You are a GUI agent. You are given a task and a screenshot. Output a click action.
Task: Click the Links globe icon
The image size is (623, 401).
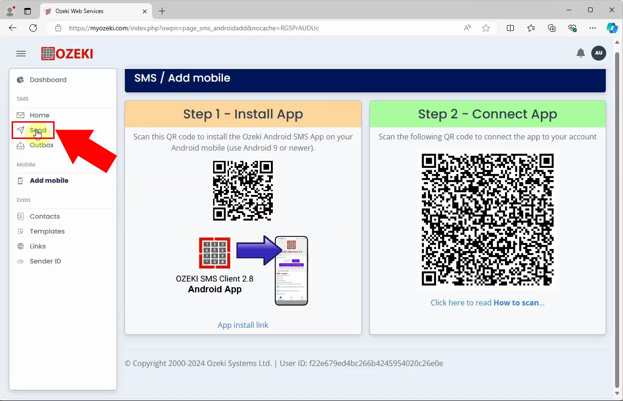point(21,246)
